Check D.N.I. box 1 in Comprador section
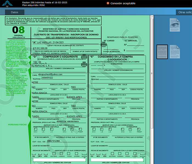The width and height of the screenshot is (192, 164). click(x=35, y=129)
